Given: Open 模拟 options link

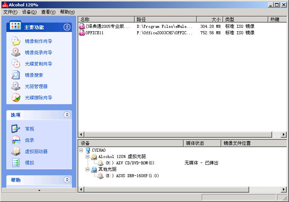Looking at the screenshot, I should click(29, 163).
